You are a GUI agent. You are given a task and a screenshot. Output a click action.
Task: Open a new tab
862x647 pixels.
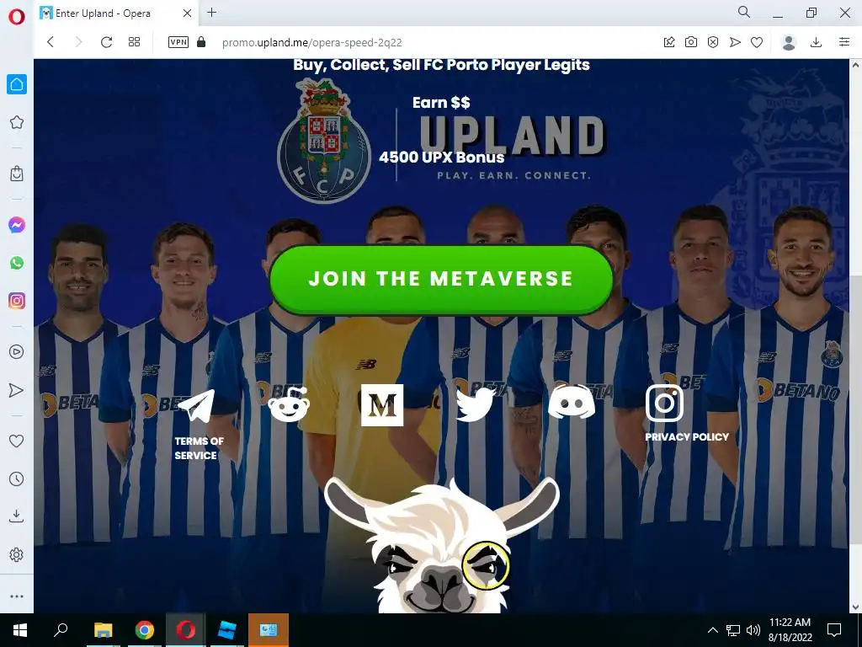(211, 13)
